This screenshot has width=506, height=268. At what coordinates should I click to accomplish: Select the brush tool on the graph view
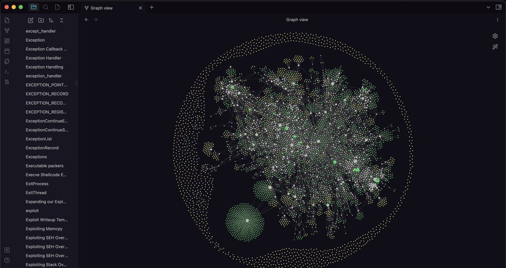(495, 47)
